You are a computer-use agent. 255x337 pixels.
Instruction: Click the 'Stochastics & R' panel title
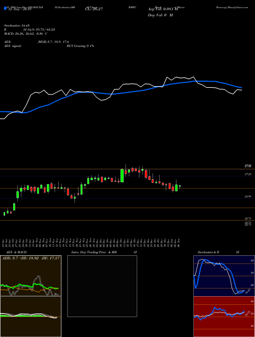(208, 252)
